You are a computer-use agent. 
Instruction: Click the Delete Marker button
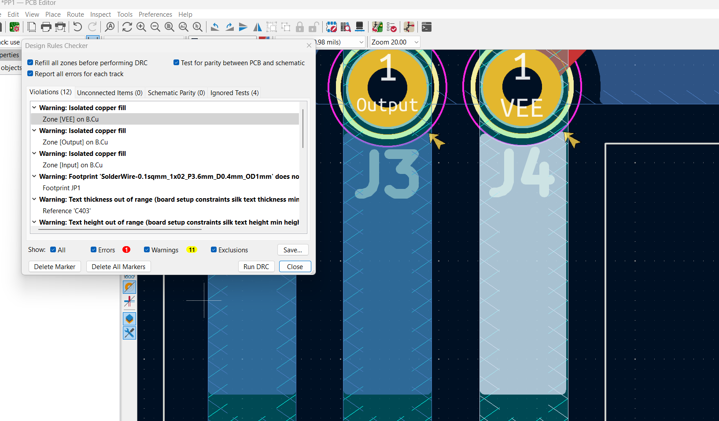tap(55, 266)
